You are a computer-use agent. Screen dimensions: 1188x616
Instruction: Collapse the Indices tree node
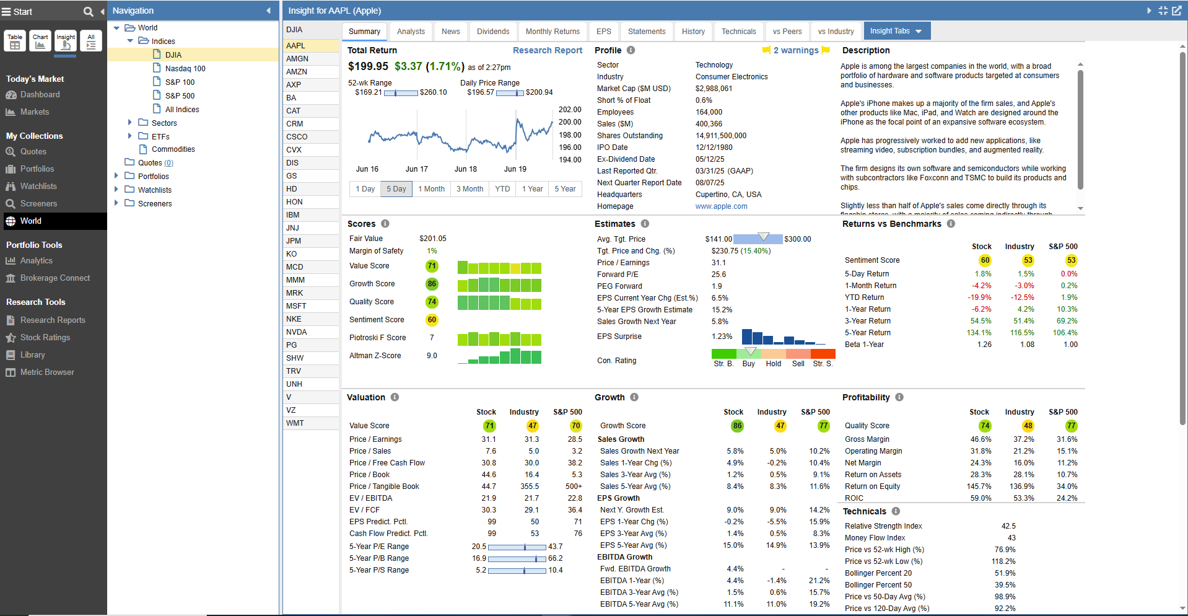(x=130, y=42)
